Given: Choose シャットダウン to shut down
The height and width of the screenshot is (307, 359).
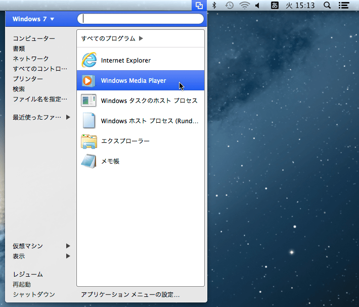Looking at the screenshot, I should (x=34, y=294).
